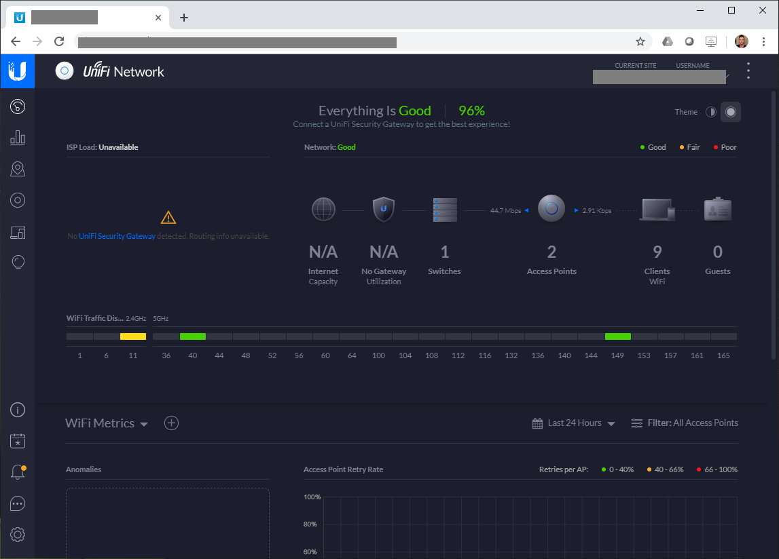Open the Live Chat bubble icon
779x559 pixels.
(x=18, y=503)
